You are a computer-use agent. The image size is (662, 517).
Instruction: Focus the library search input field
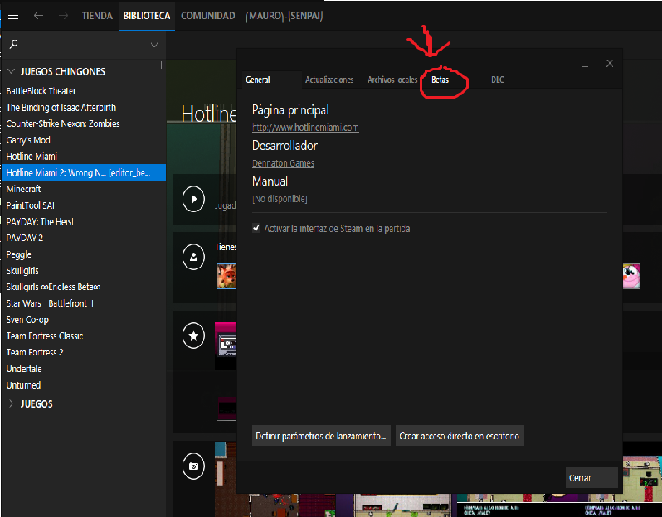(84, 44)
